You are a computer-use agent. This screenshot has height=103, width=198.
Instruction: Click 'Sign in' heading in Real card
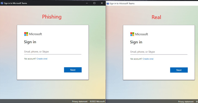pos(136,42)
